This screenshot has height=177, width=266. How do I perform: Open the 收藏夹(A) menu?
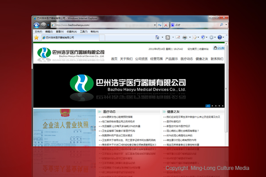(x=71, y=32)
